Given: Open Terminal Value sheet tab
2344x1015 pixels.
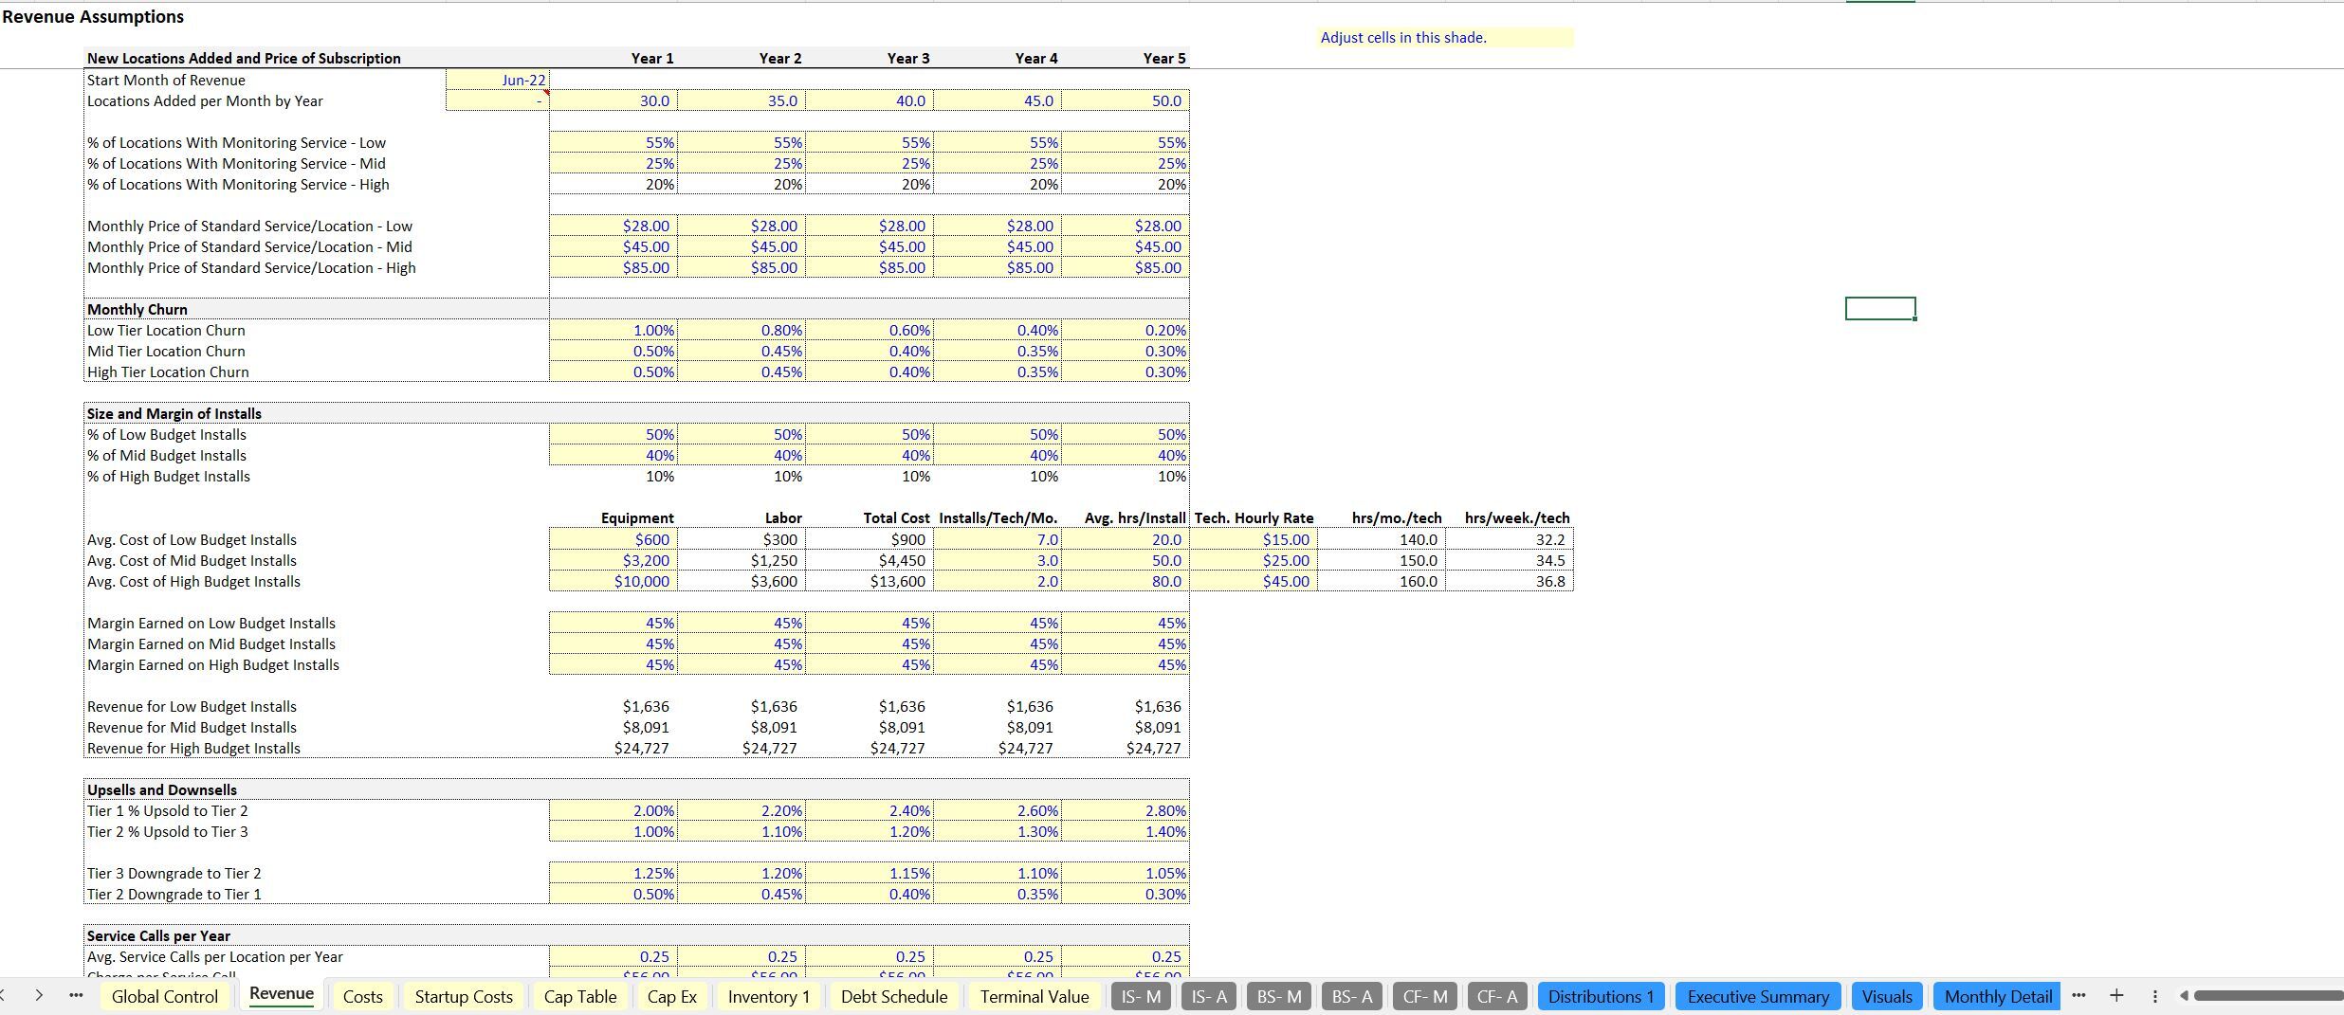Looking at the screenshot, I should [x=1035, y=996].
